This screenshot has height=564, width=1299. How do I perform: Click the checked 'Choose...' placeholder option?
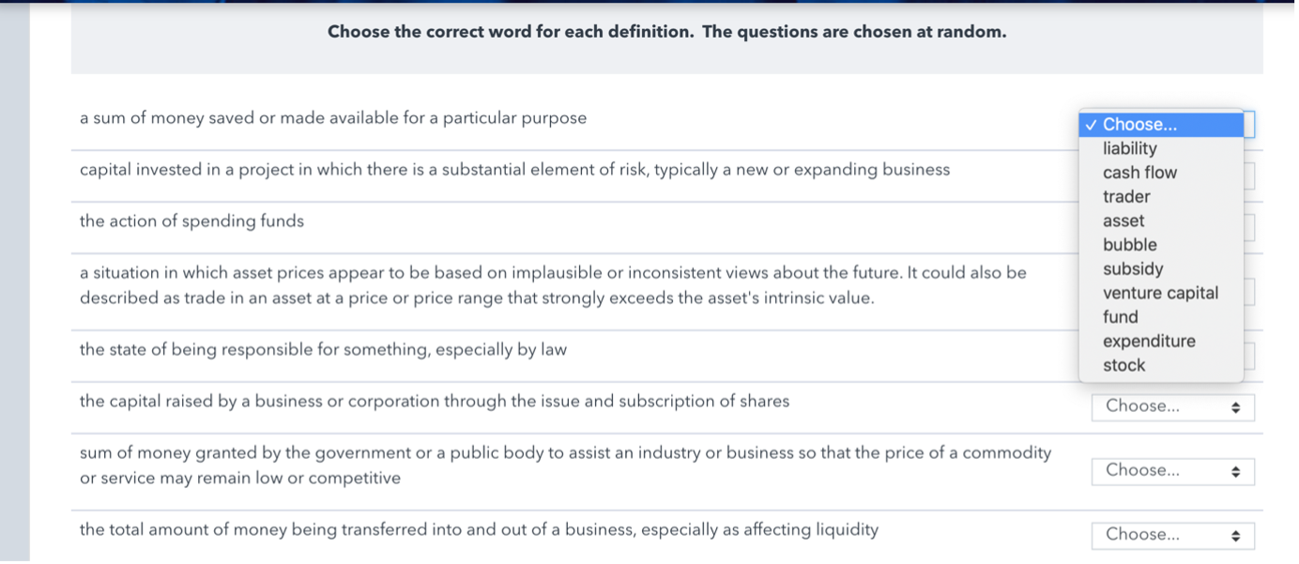(x=1139, y=125)
